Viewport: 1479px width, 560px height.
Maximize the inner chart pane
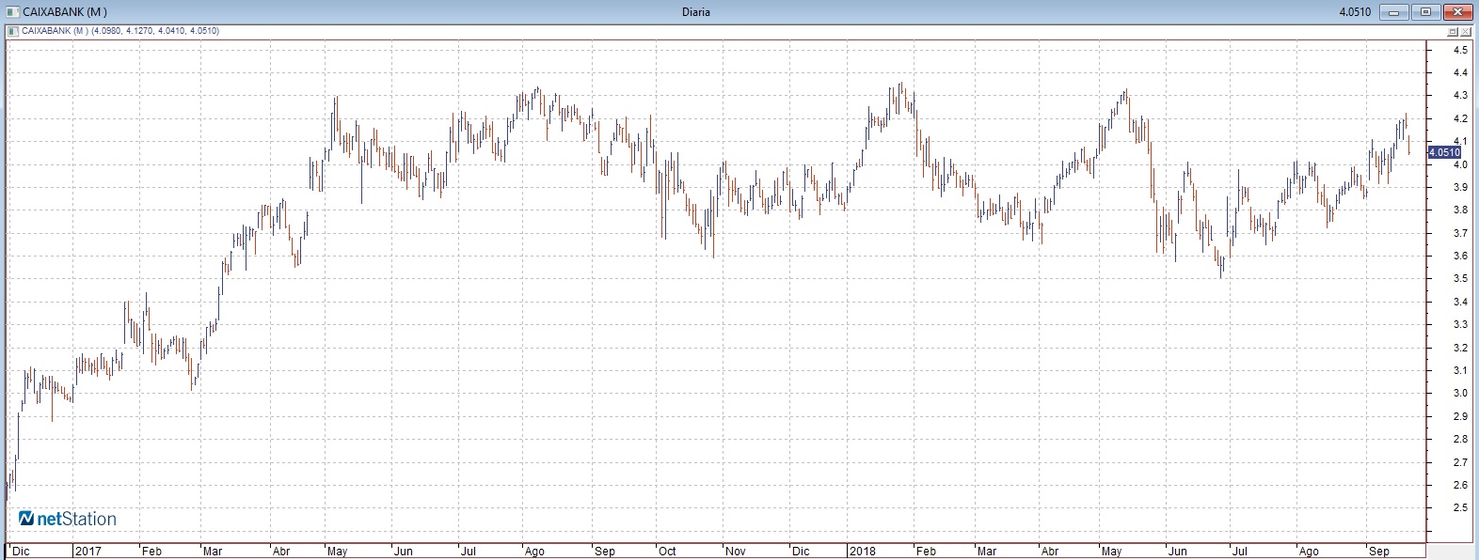[1453, 32]
